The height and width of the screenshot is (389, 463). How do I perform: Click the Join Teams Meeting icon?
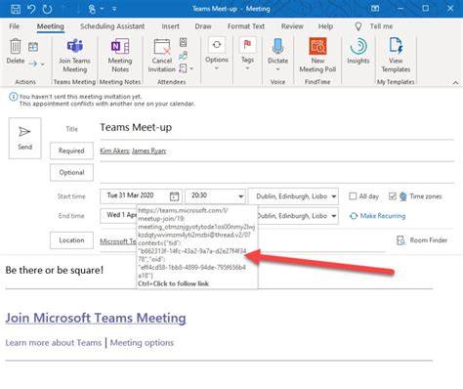click(74, 46)
